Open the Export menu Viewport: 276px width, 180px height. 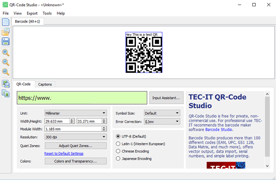coord(32,13)
